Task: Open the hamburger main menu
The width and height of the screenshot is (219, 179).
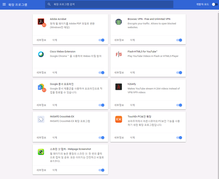Action: click(4, 4)
